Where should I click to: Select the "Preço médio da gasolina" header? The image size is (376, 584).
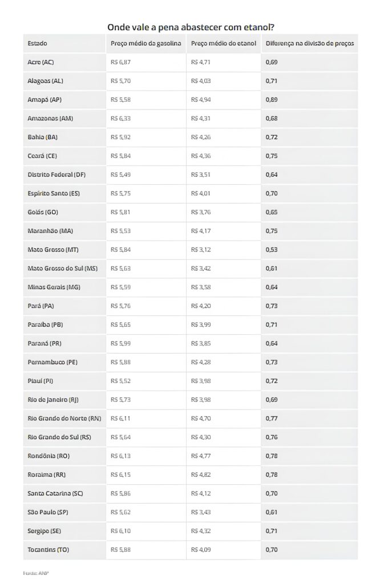(145, 43)
